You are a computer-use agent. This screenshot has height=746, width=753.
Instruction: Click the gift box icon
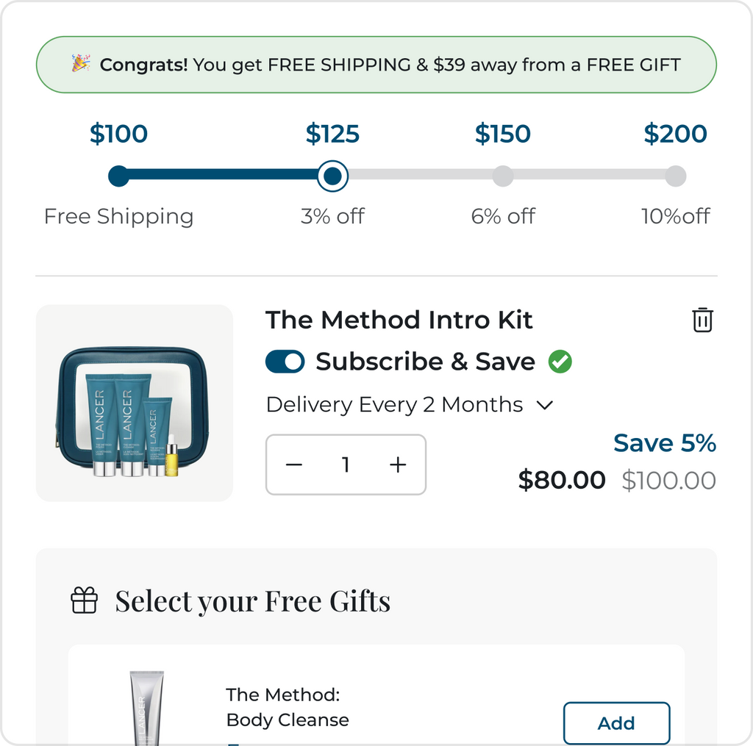click(84, 600)
